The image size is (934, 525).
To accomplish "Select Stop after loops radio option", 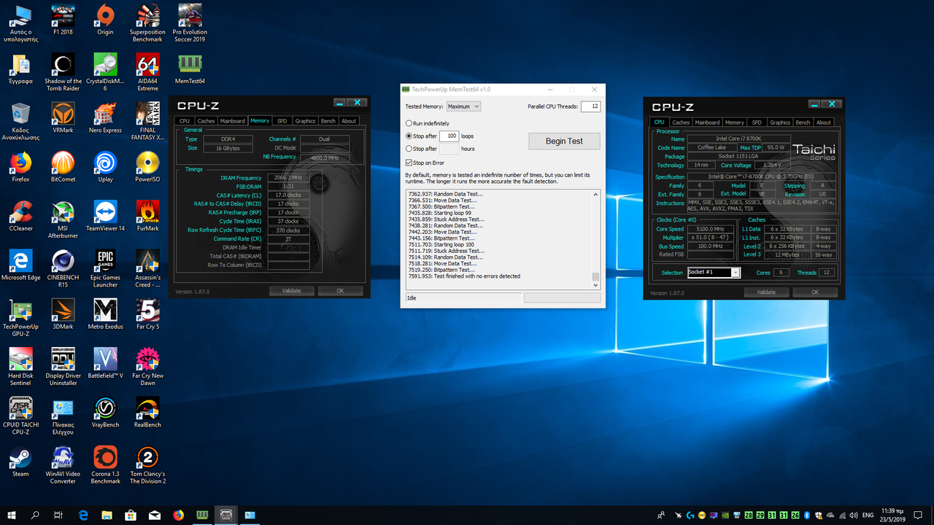I will (x=409, y=136).
